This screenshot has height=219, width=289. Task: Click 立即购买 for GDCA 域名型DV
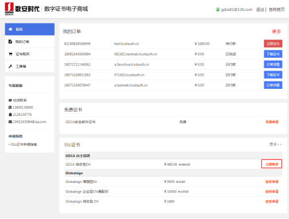click(272, 164)
